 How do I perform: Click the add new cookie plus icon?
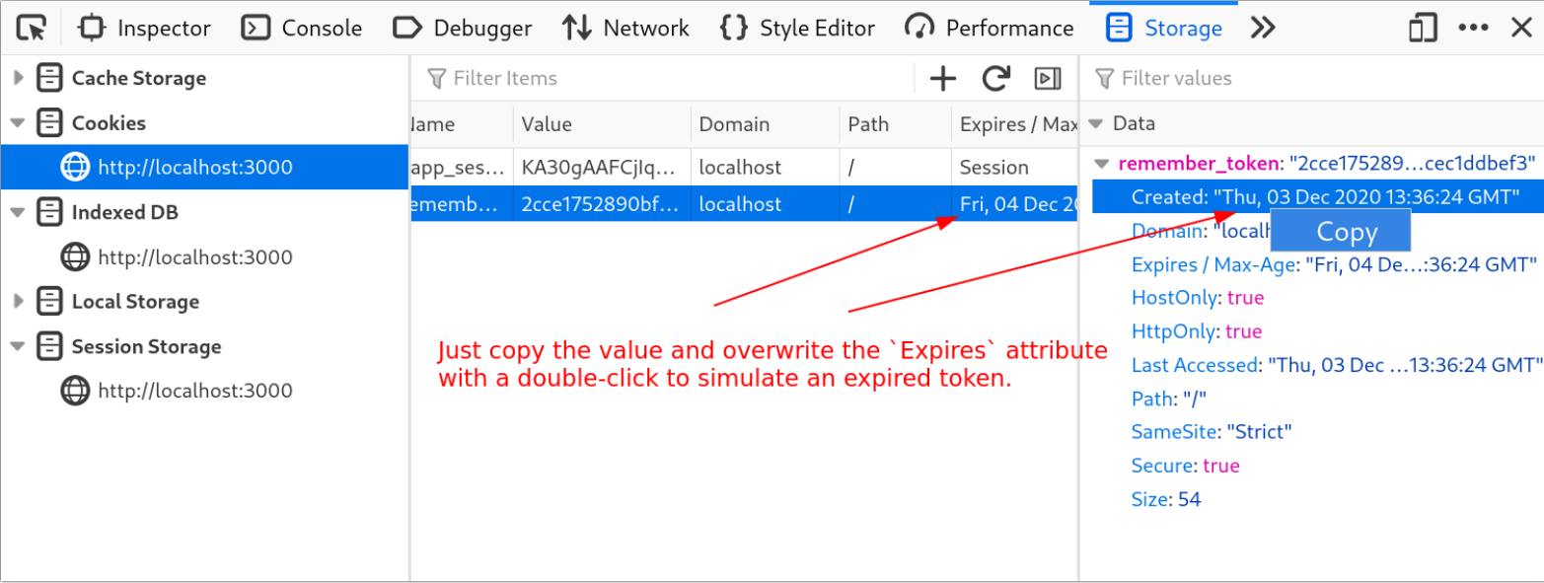coord(943,79)
